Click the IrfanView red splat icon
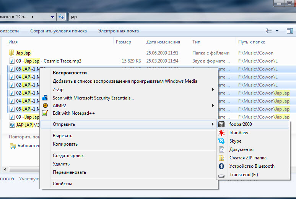 point(221,133)
